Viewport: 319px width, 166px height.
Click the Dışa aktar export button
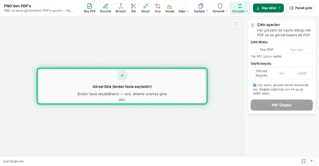(x=268, y=8)
